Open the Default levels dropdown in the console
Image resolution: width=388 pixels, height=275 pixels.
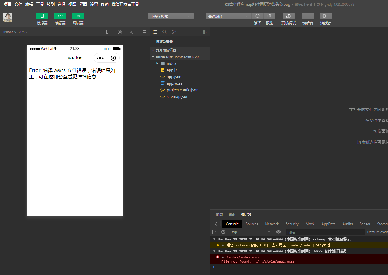(x=377, y=232)
